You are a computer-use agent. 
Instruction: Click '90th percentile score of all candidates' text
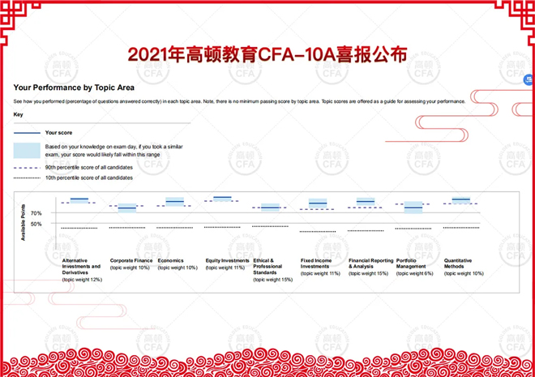coord(89,168)
